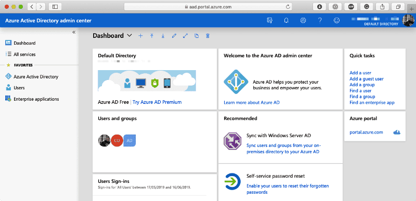Toggle the Safari sidebar button
The width and height of the screenshot is (416, 201).
coord(55,7)
